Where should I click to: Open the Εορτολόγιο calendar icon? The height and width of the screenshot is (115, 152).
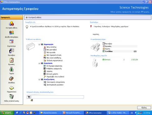pos(12,42)
